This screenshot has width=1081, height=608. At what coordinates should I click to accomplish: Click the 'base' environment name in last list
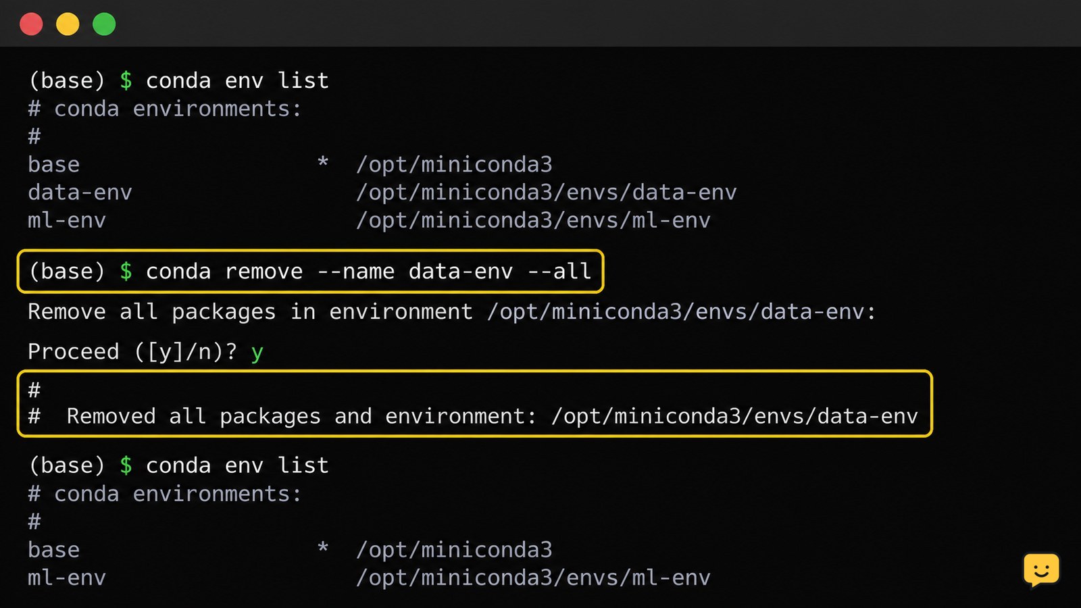[53, 550]
